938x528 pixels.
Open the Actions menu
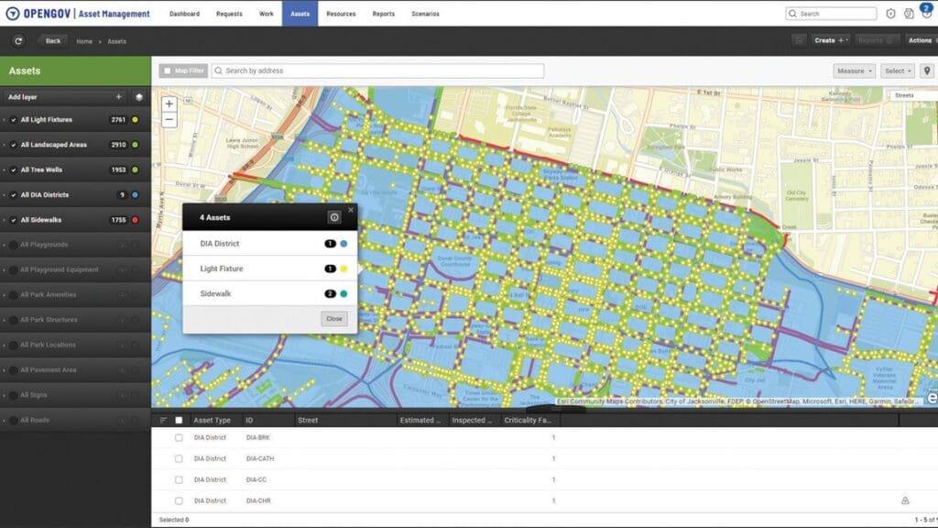click(922, 40)
